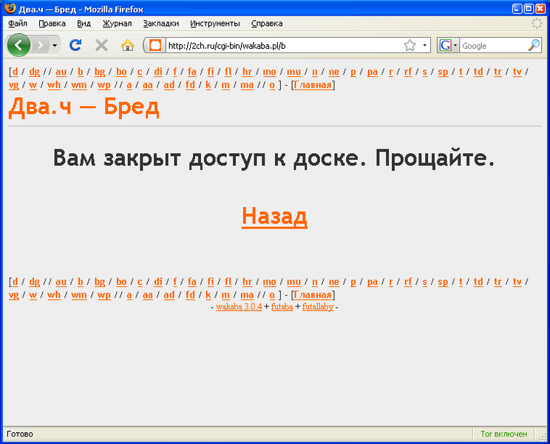Click the Готово status bar text

[x=20, y=434]
